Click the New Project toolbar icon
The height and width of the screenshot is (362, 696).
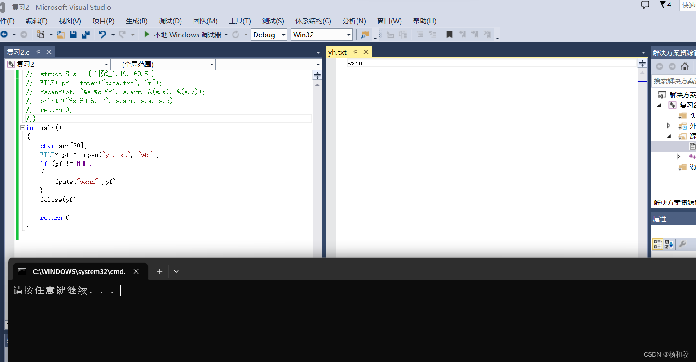[41, 35]
